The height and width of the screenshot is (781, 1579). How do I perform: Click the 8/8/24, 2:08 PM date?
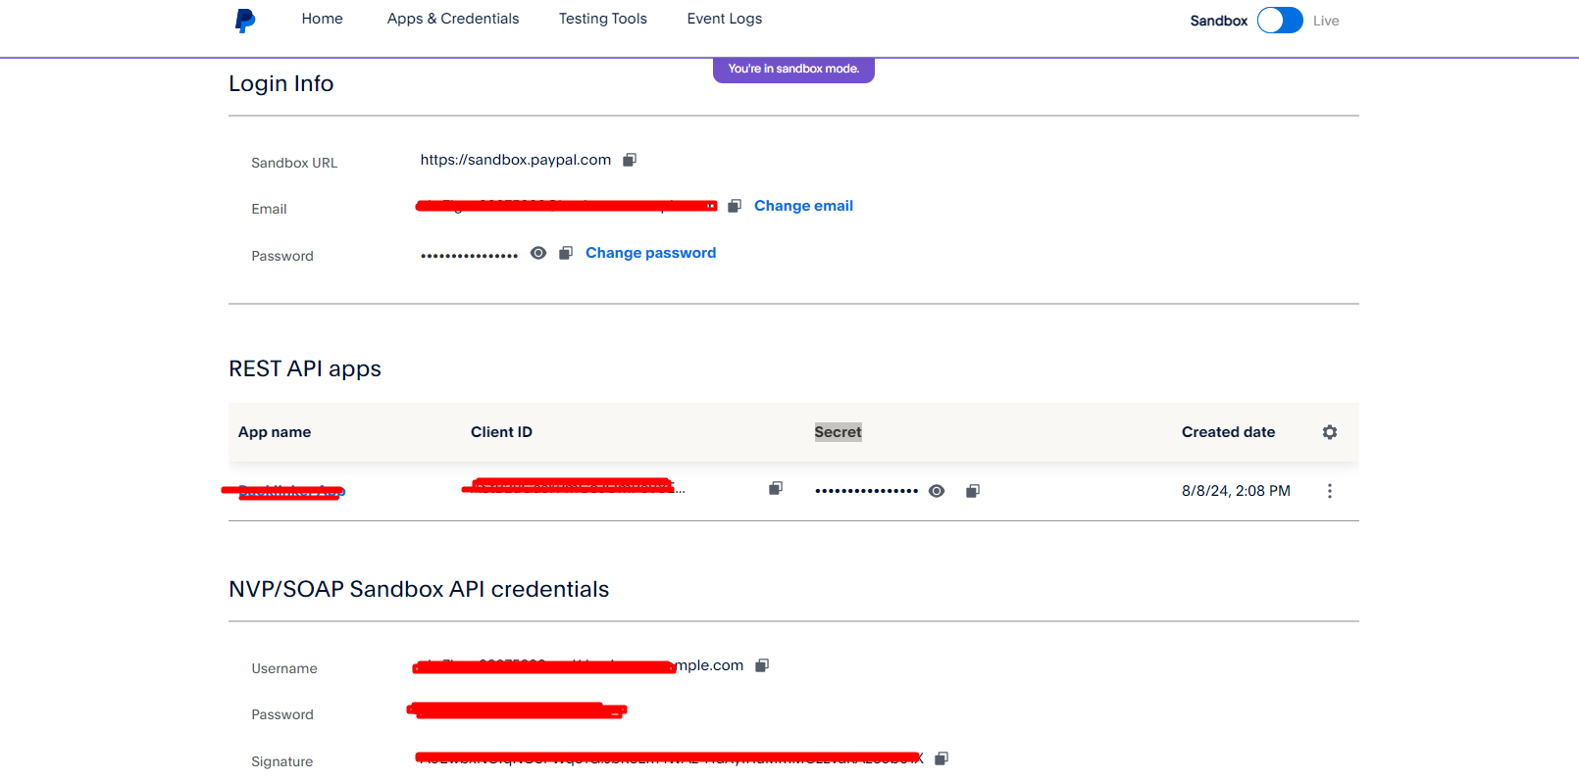coord(1236,491)
